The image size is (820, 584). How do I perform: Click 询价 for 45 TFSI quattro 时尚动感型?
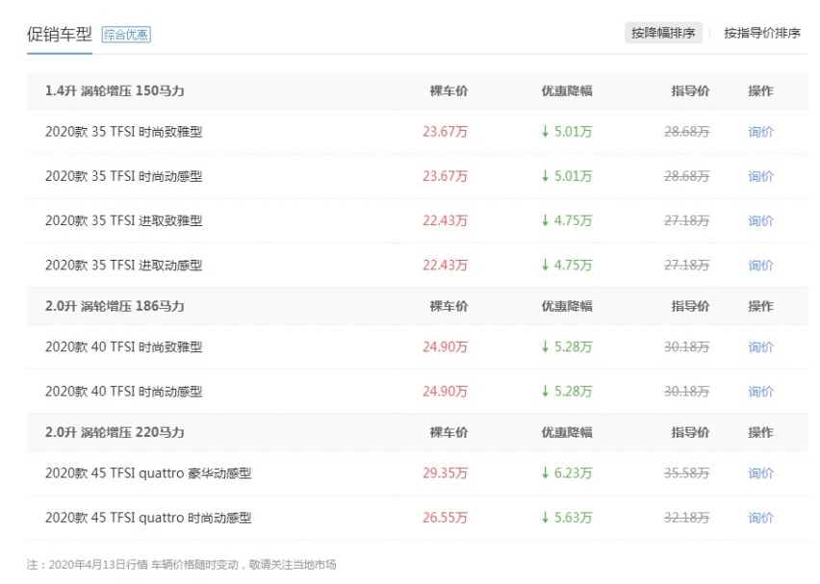point(760,518)
